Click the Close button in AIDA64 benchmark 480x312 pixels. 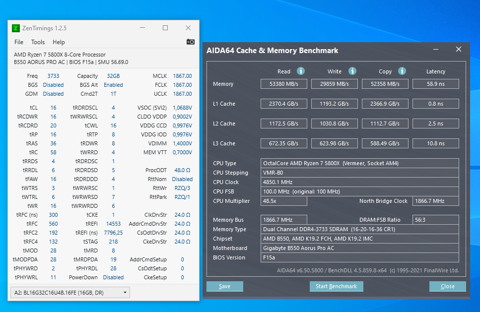[448, 286]
